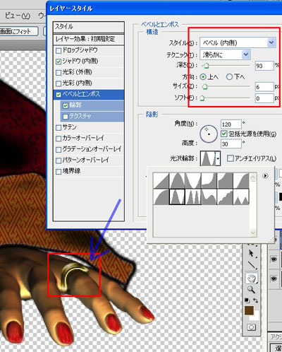
Task: Select the Hand tool in toolbox
Action: [x=251, y=278]
